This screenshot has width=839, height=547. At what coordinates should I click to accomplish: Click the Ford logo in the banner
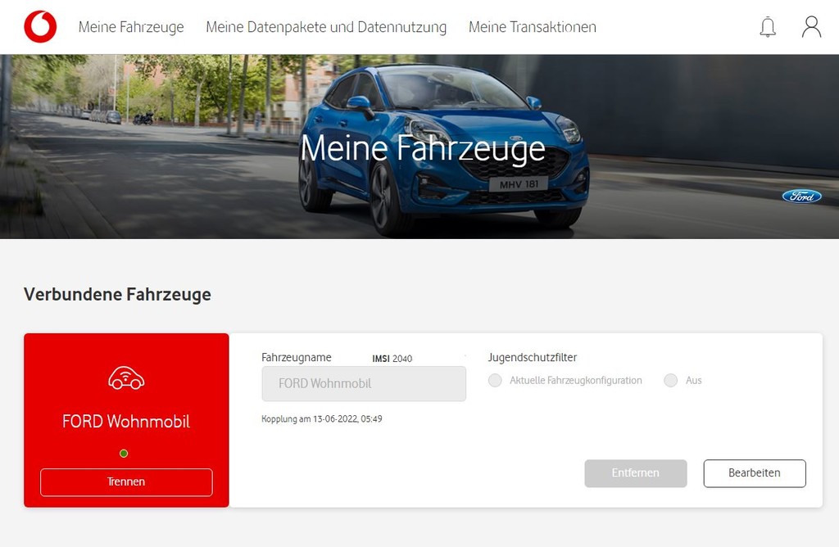[801, 197]
